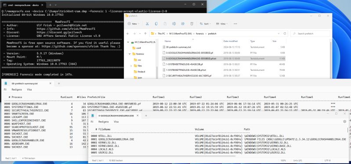
Task: Click SMARTSCREEN.EXE row in prefetch summary
Action: (x=22, y=114)
